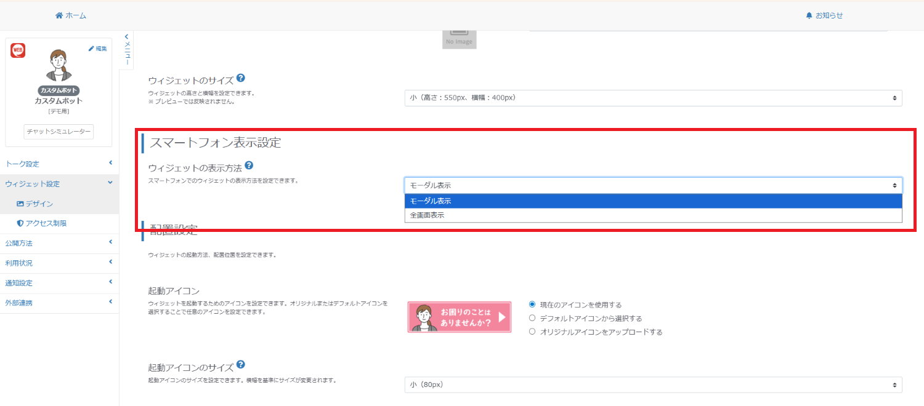Click help icon beside ウィジェットの表示方法
Screen dimensions: 924x406
click(249, 165)
